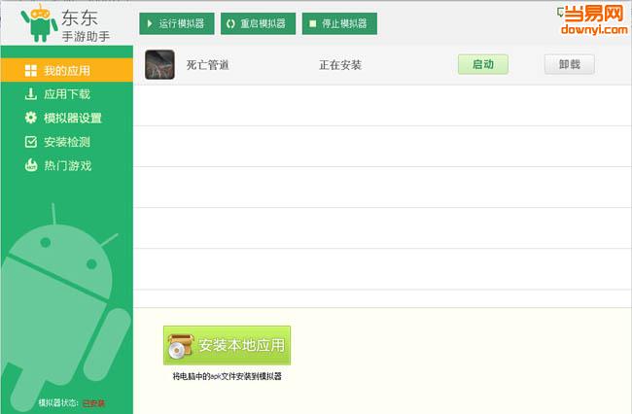Viewport: 632px width, 414px height.
Task: Click the 将电脑中的apk文件安装到模拟器 description text
Action: click(227, 376)
